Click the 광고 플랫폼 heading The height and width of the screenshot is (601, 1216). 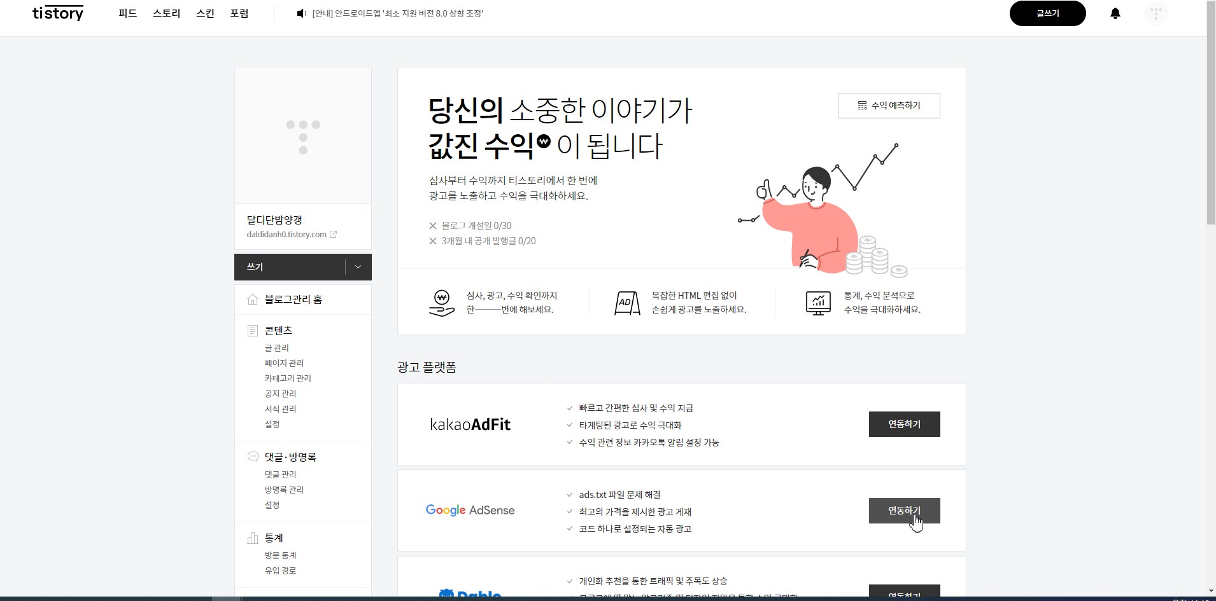tap(427, 367)
